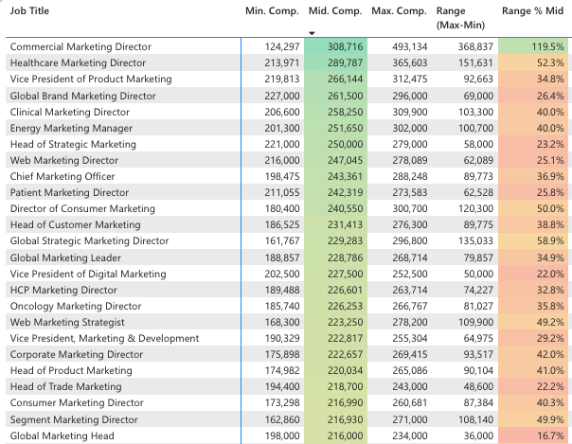Sort by Range (Max-Min) column header
This screenshot has height=444, width=572.
pos(461,18)
